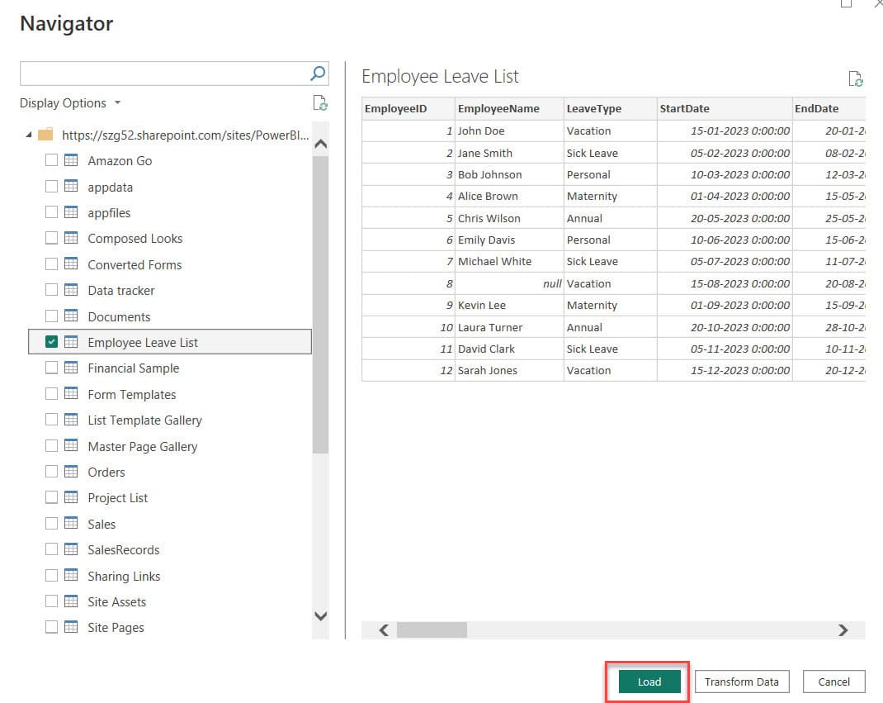Click the appdata table icon
883x703 pixels.
[71, 186]
